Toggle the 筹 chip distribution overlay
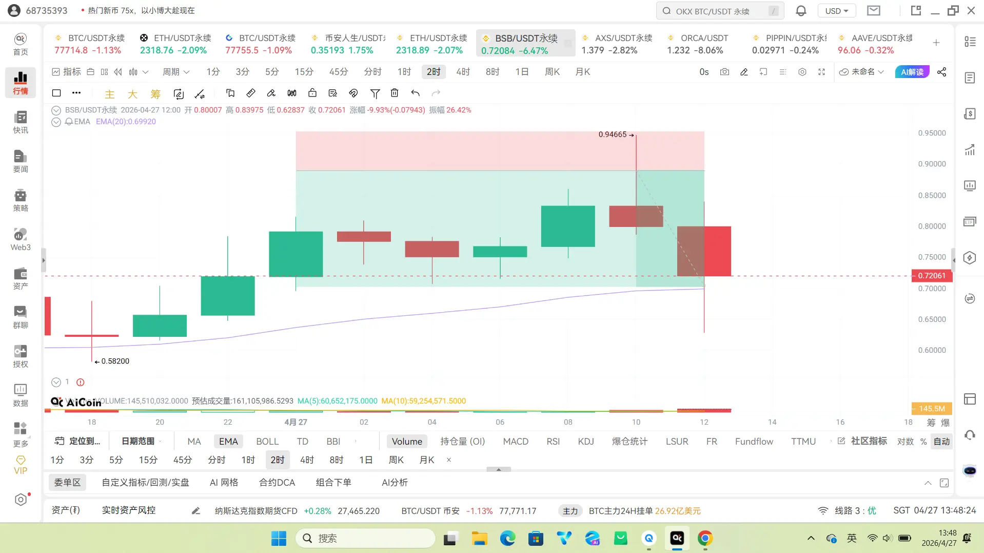Viewport: 984px width, 553px height. coord(155,94)
